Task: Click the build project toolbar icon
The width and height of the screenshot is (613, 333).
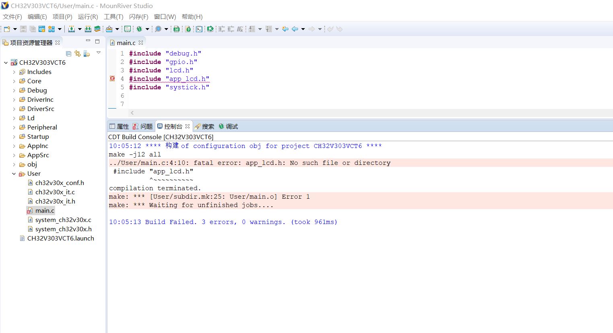Action: pos(72,29)
